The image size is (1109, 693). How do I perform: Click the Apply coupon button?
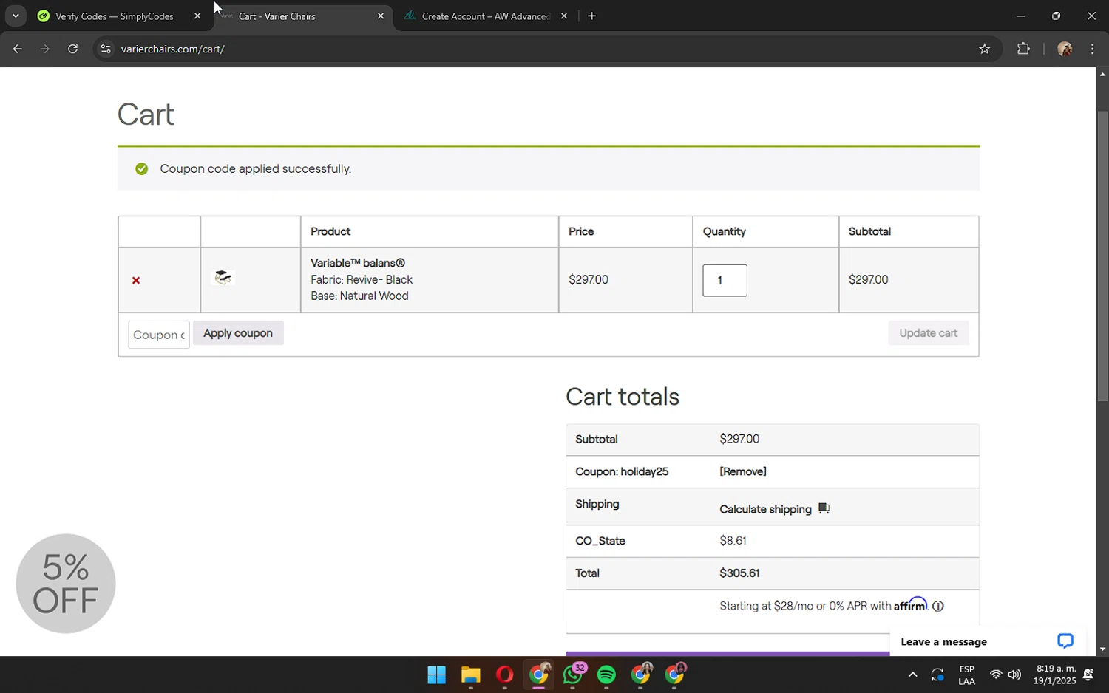238,333
